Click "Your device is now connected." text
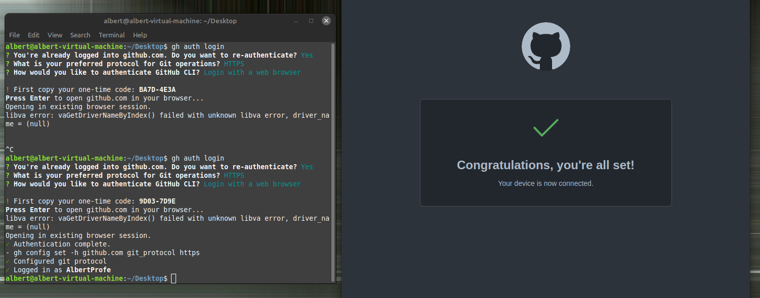Screen dimensions: 760x298 pyautogui.click(x=545, y=183)
